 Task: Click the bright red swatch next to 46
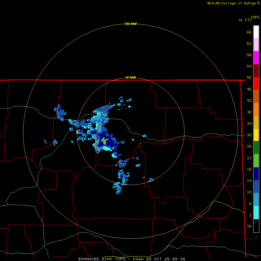[x=256, y=84]
